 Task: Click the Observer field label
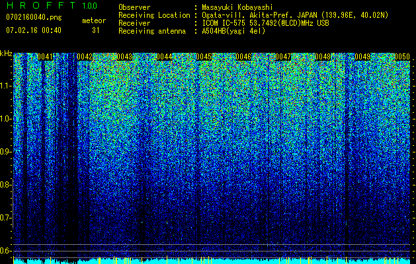pyautogui.click(x=134, y=7)
